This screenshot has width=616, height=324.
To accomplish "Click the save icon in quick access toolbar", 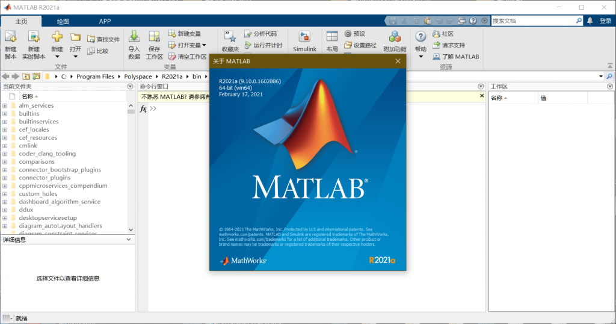I will [393, 21].
